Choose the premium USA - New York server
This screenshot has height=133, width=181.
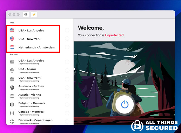coord(29,78)
